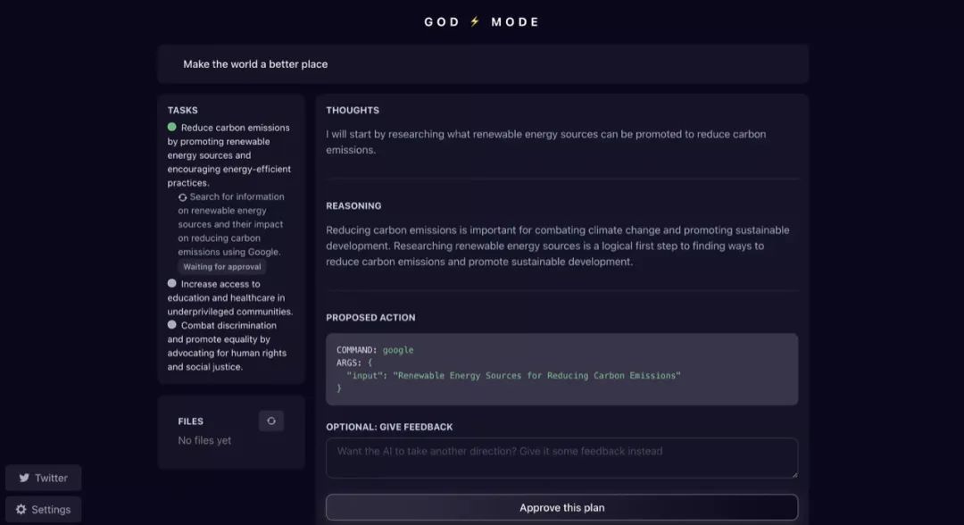Click the 'Make the world a better place' goal field
This screenshot has height=525, width=964.
point(483,64)
